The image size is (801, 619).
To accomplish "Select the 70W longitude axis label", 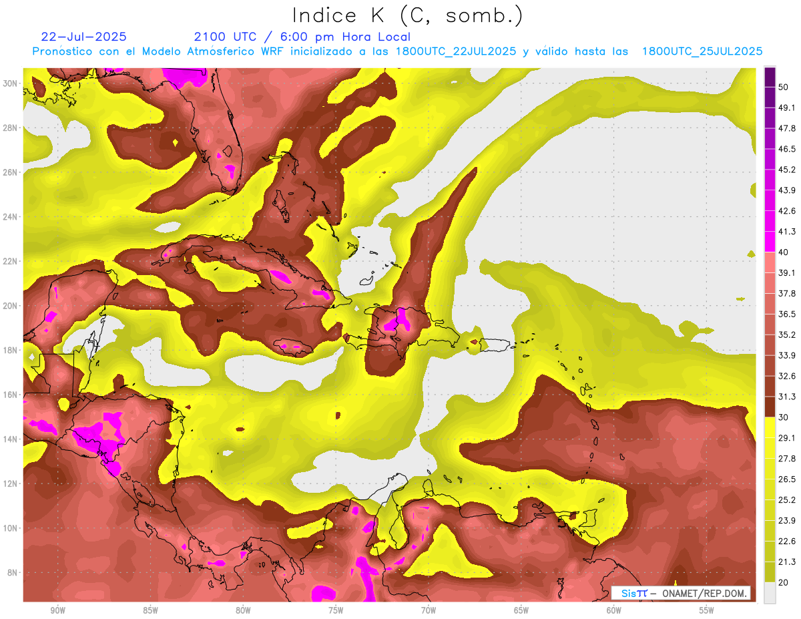I will (429, 610).
